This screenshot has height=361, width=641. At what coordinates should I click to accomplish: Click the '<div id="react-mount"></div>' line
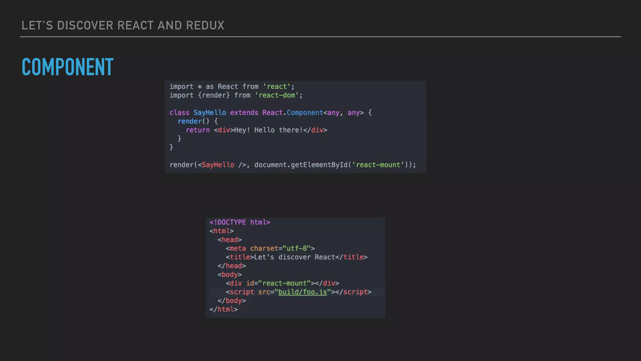282,283
